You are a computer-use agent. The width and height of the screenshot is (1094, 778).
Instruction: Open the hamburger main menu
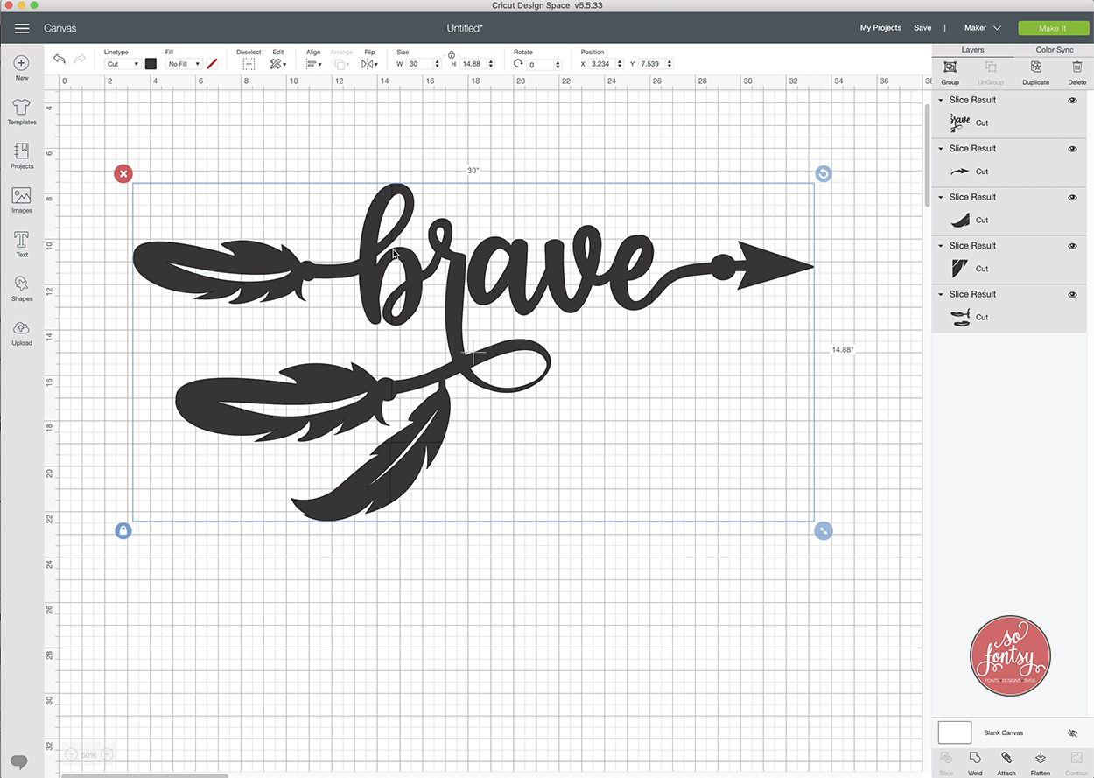point(22,28)
